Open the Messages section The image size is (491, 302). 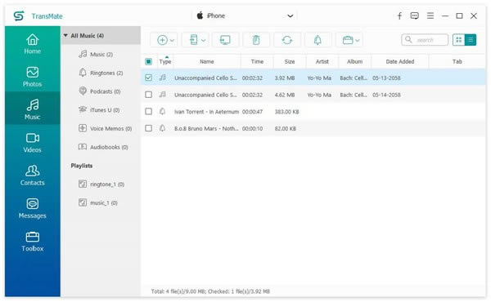pyautogui.click(x=32, y=208)
